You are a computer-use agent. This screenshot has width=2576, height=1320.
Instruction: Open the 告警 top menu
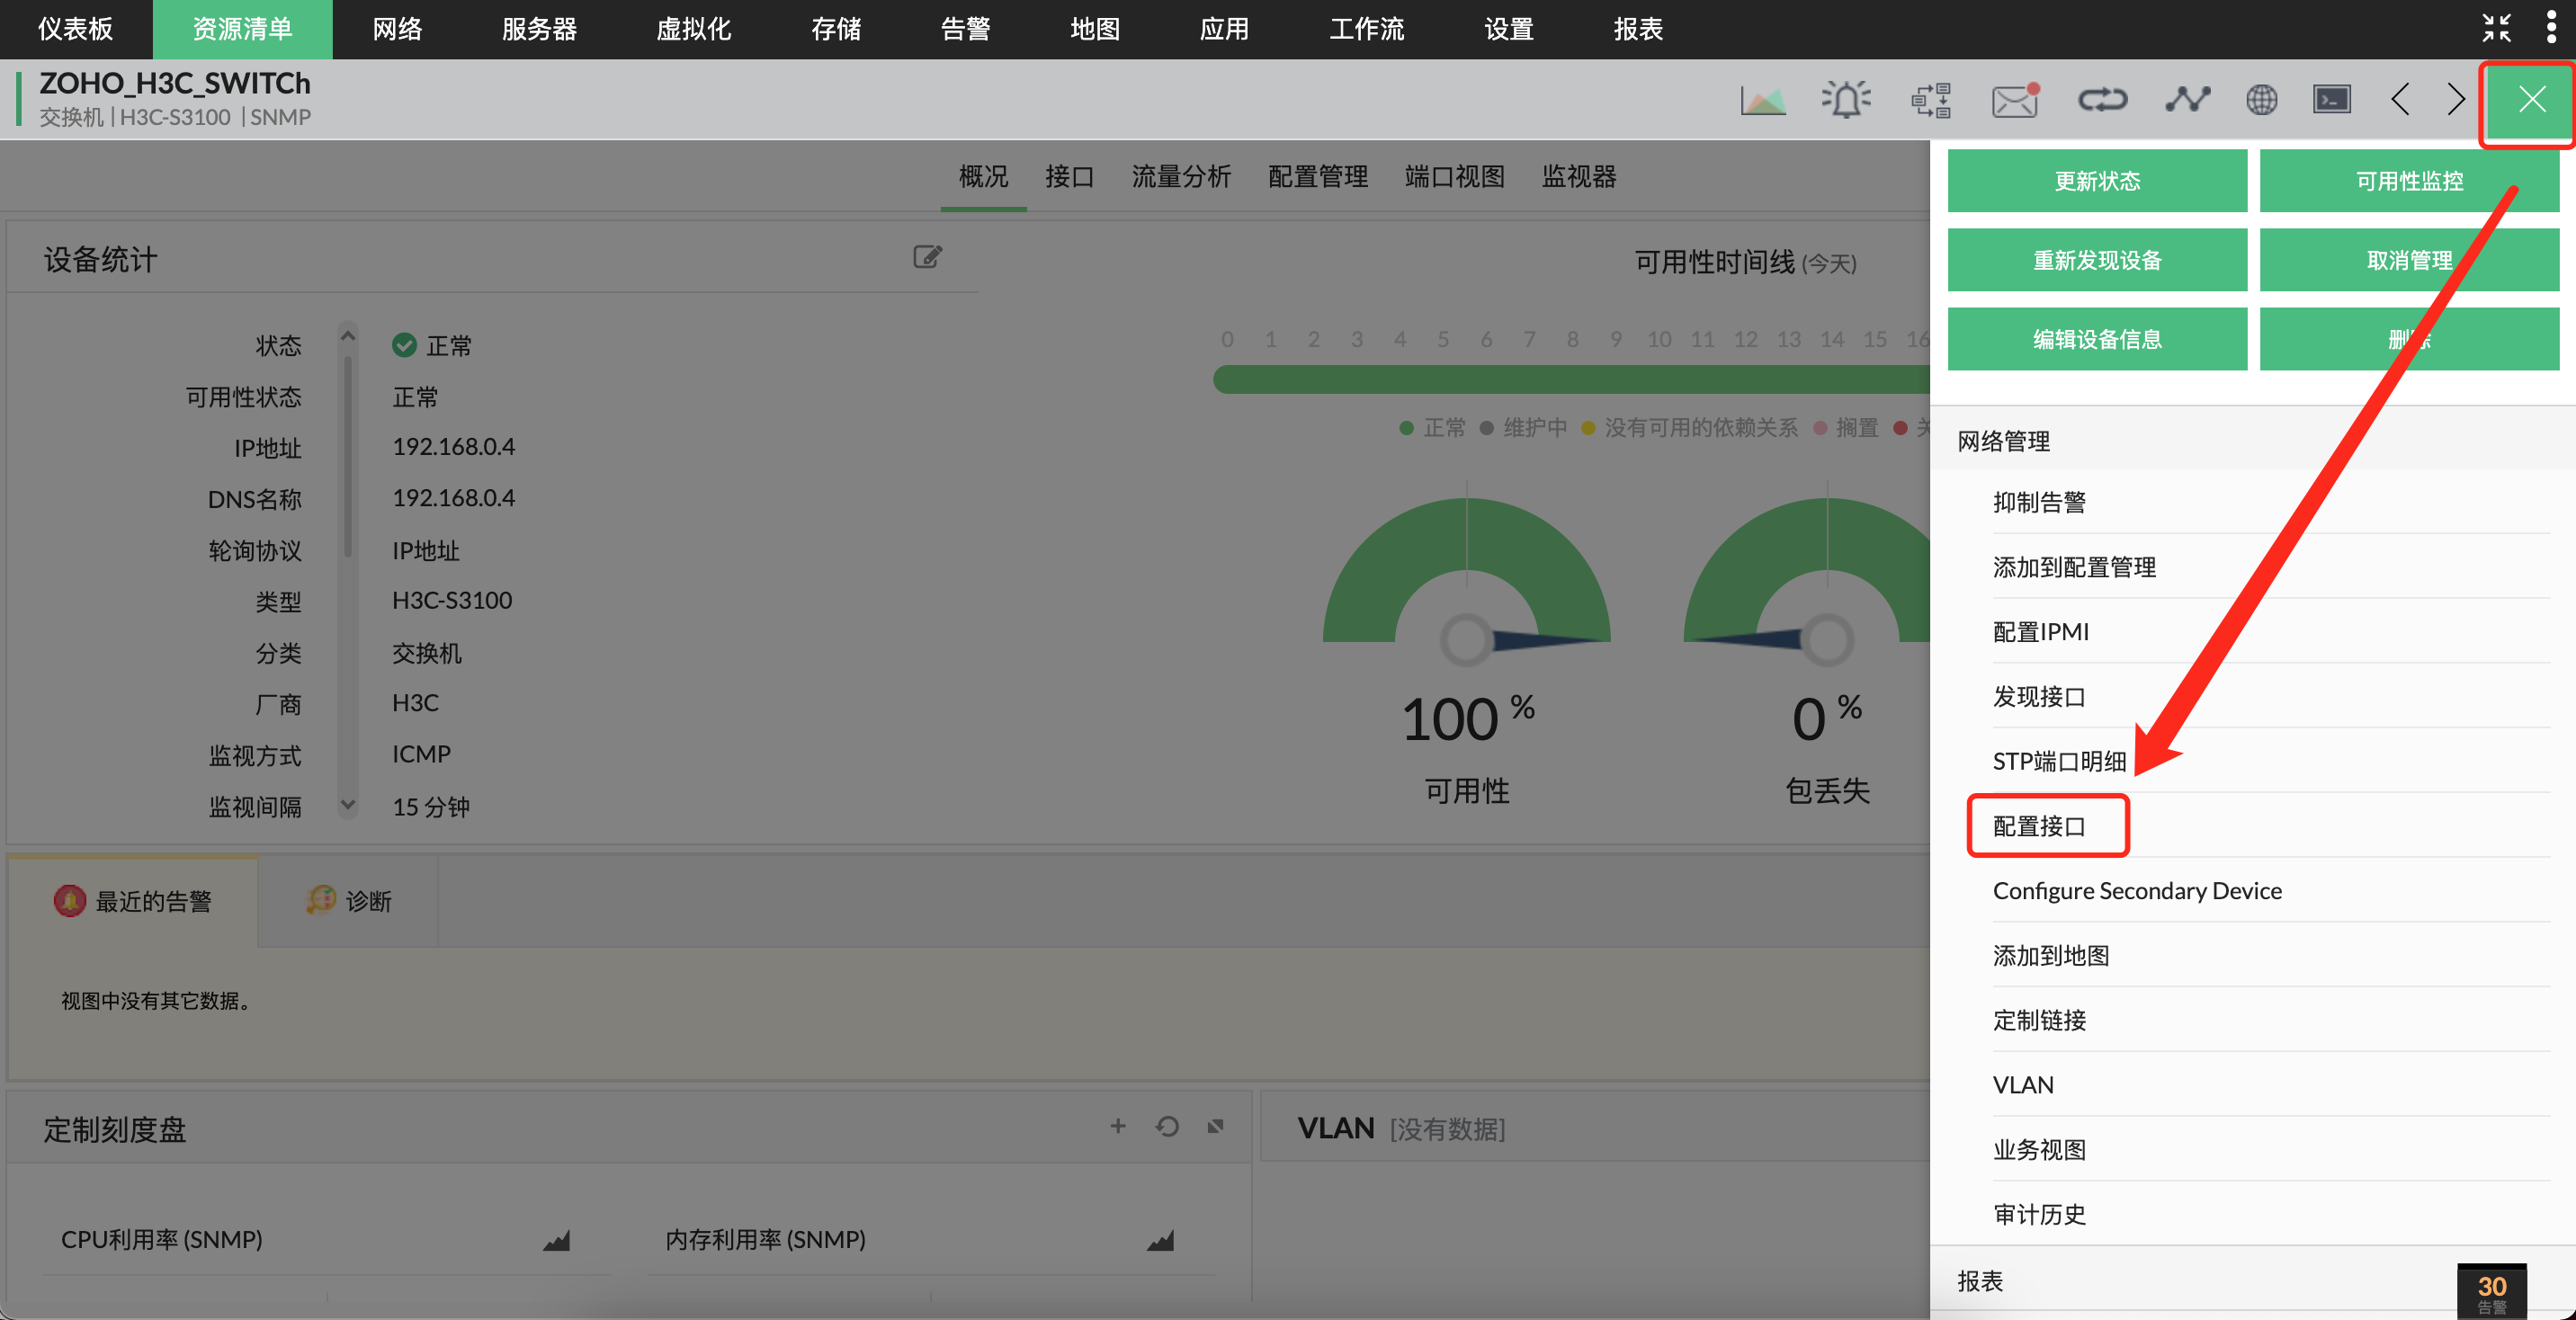(965, 29)
